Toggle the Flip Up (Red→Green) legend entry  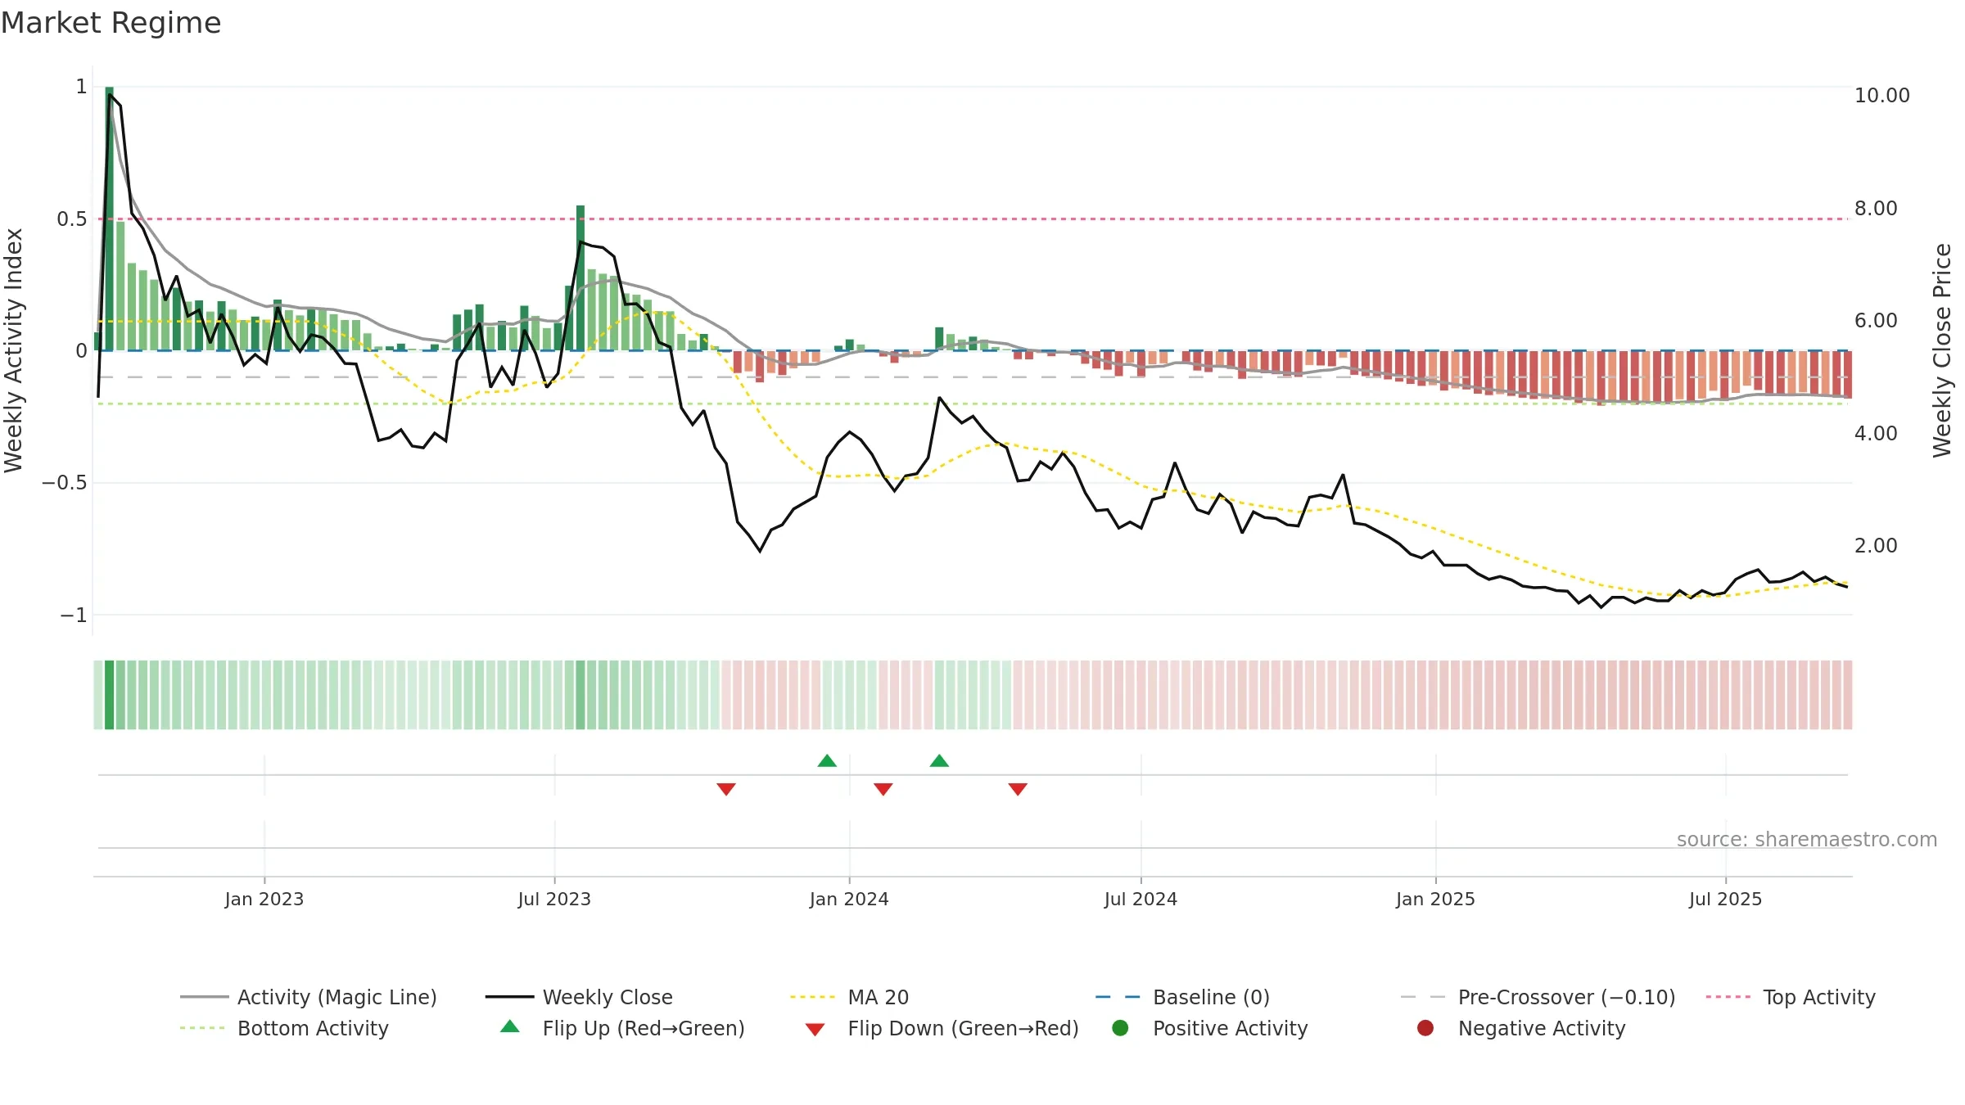click(622, 1028)
